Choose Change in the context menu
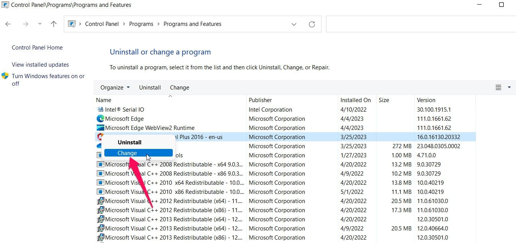Screen dimensions: 516x243 point(138,153)
